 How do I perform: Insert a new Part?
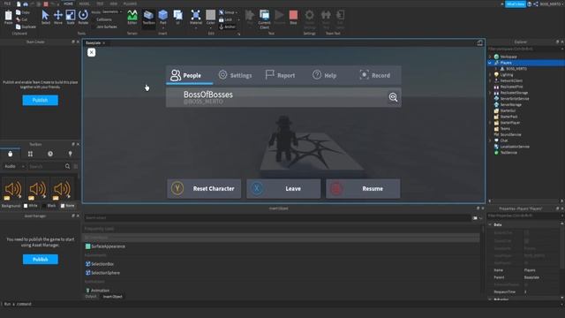[163, 17]
